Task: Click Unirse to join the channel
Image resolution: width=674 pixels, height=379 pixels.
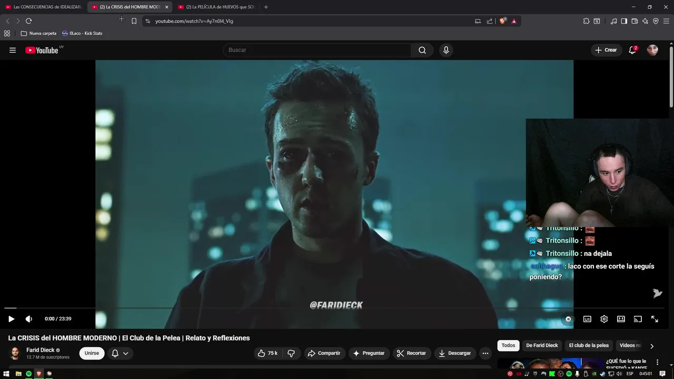Action: 92,353
